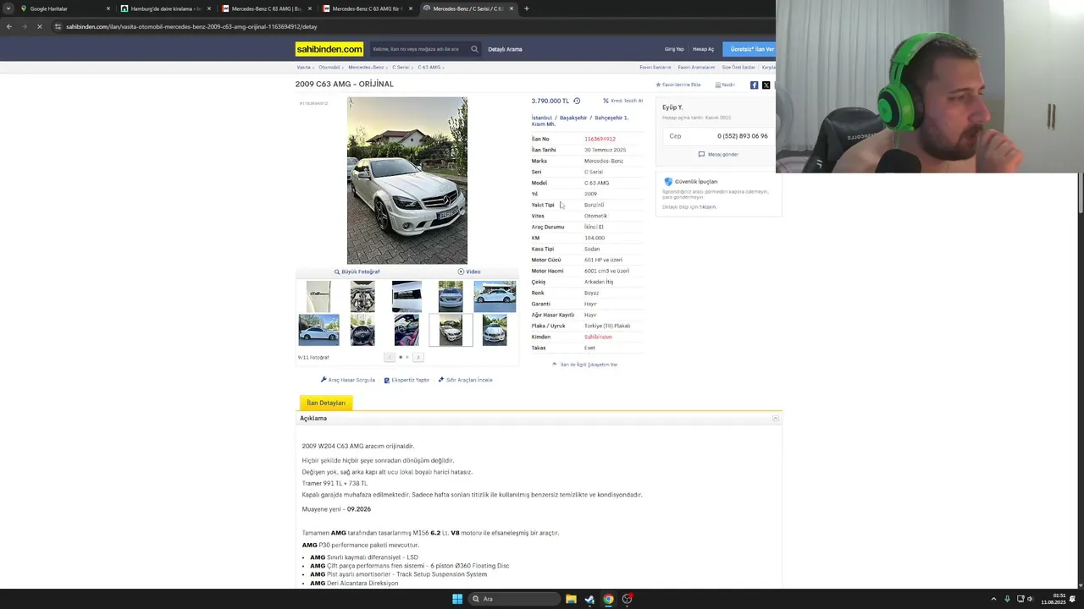The height and width of the screenshot is (609, 1084).
Task: Share listing on X
Action: tap(766, 85)
